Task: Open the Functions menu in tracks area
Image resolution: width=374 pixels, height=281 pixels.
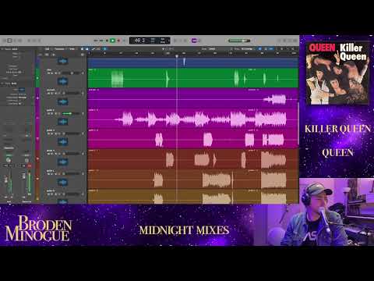Action: pos(59,48)
